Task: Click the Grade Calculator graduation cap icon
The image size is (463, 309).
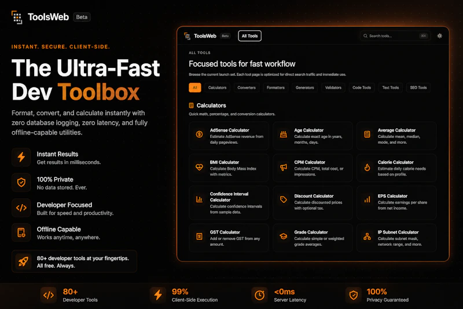Action: pos(284,237)
